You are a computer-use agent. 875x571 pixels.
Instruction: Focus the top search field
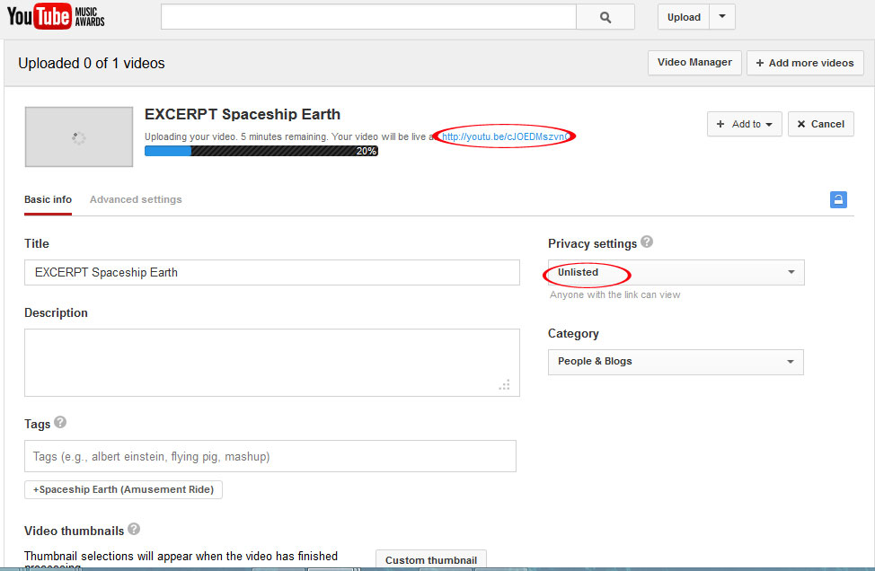pyautogui.click(x=368, y=17)
